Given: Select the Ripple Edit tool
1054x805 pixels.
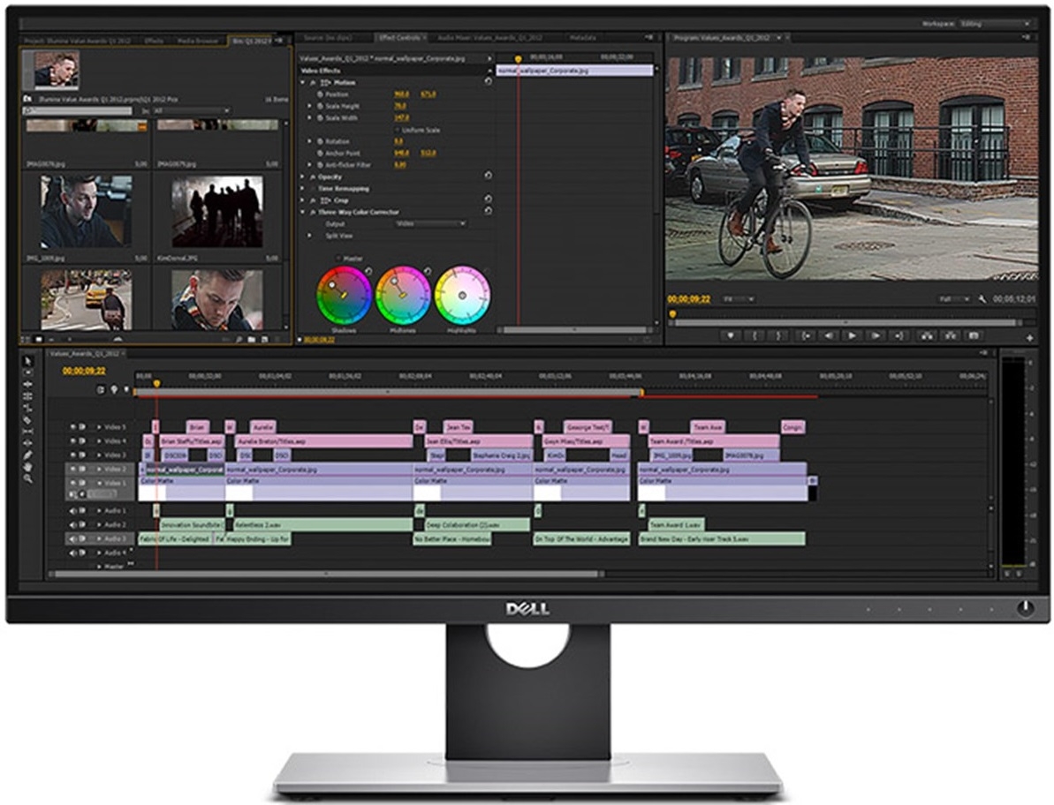Looking at the screenshot, I should click(27, 385).
